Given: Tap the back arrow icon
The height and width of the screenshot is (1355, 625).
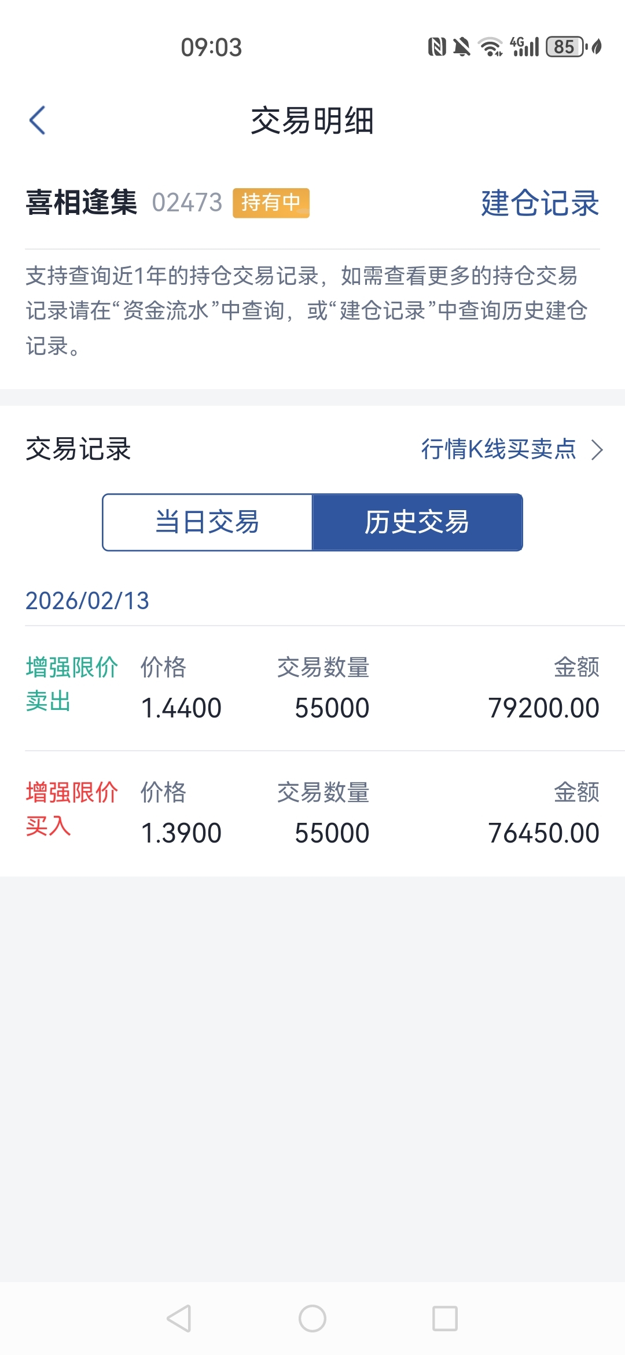Looking at the screenshot, I should [38, 120].
